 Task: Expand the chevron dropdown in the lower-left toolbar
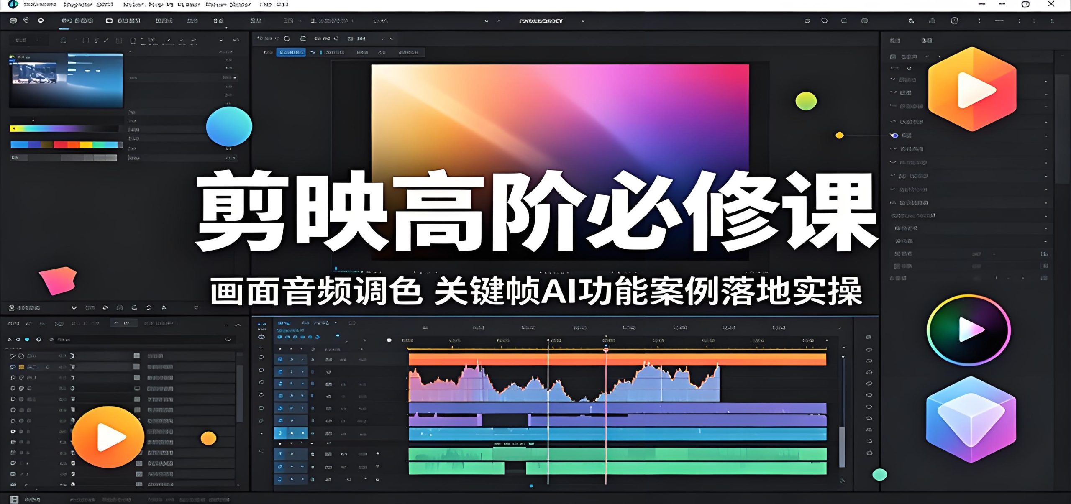coord(74,308)
